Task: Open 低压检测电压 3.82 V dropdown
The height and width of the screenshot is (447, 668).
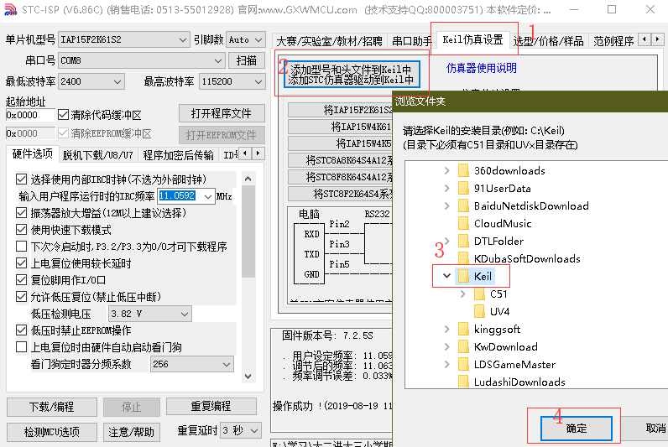Action: (x=150, y=314)
